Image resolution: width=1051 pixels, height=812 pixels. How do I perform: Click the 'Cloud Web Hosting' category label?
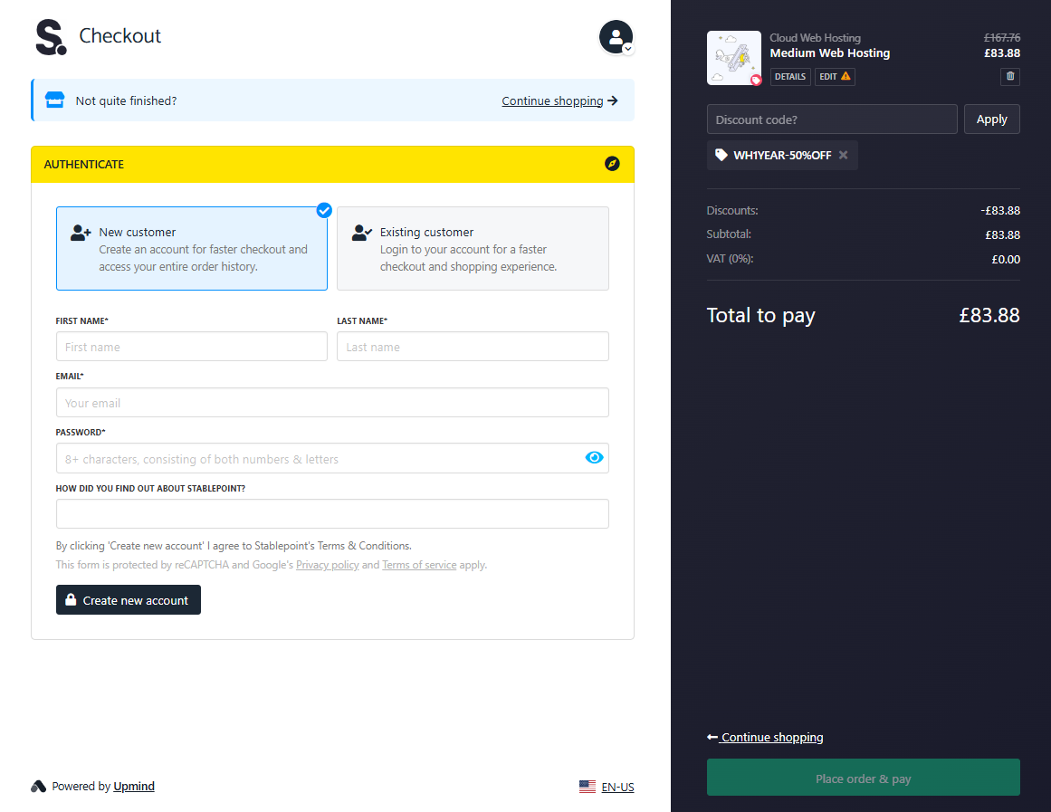click(815, 38)
